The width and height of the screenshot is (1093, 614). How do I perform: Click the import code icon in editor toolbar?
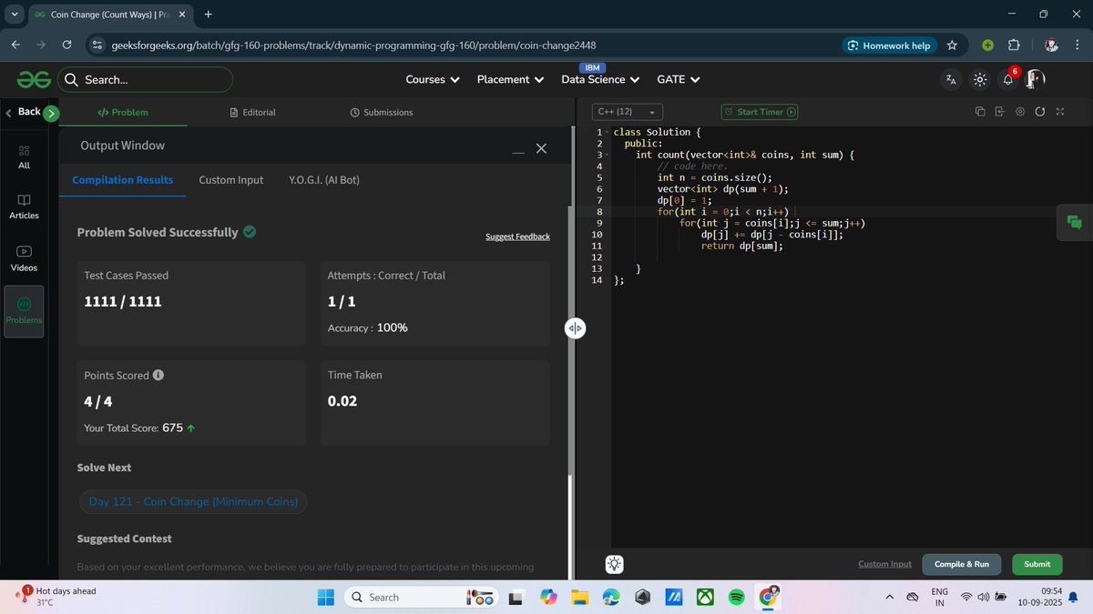[x=1000, y=112]
